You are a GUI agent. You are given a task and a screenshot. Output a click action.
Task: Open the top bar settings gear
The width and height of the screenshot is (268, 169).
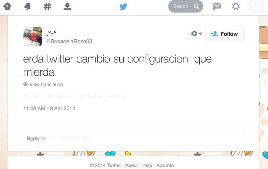coord(236,6)
